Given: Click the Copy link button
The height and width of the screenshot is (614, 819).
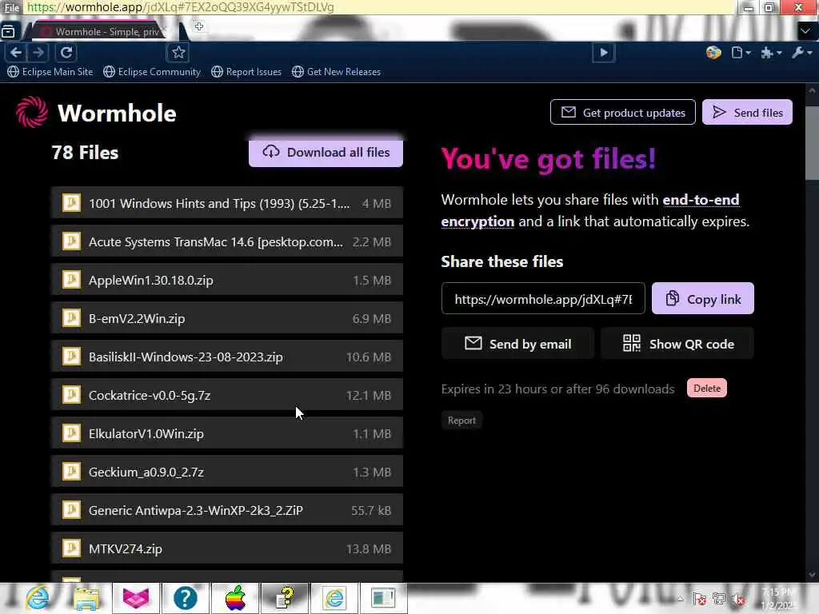Looking at the screenshot, I should pyautogui.click(x=702, y=299).
